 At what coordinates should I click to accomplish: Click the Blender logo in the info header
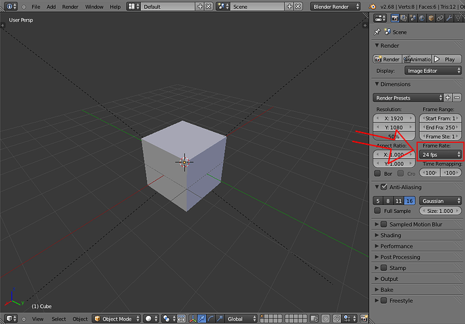pos(372,7)
